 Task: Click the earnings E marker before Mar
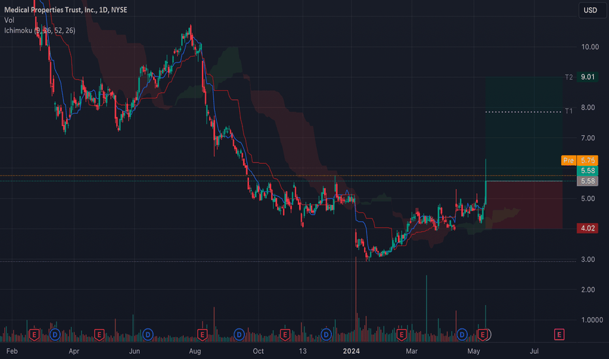click(401, 334)
